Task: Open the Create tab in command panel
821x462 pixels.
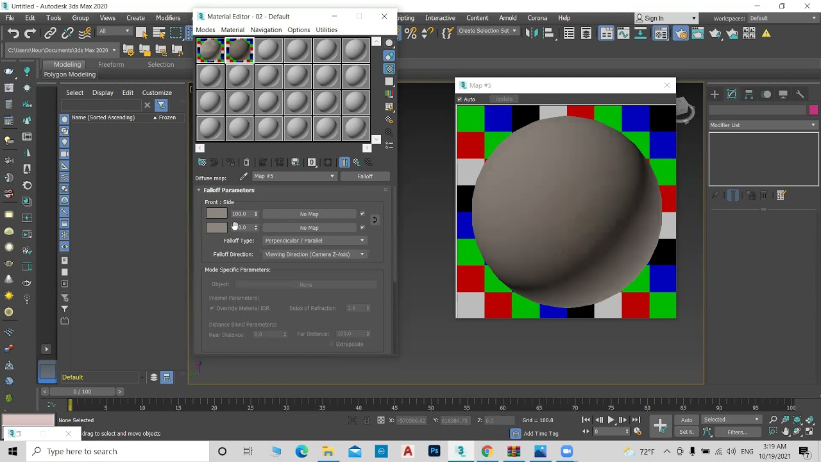Action: pos(715,94)
